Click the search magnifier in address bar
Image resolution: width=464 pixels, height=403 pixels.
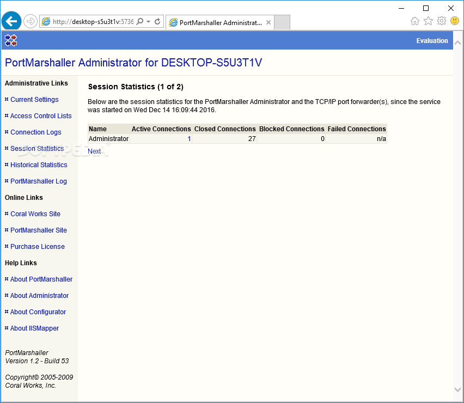pyautogui.click(x=140, y=21)
